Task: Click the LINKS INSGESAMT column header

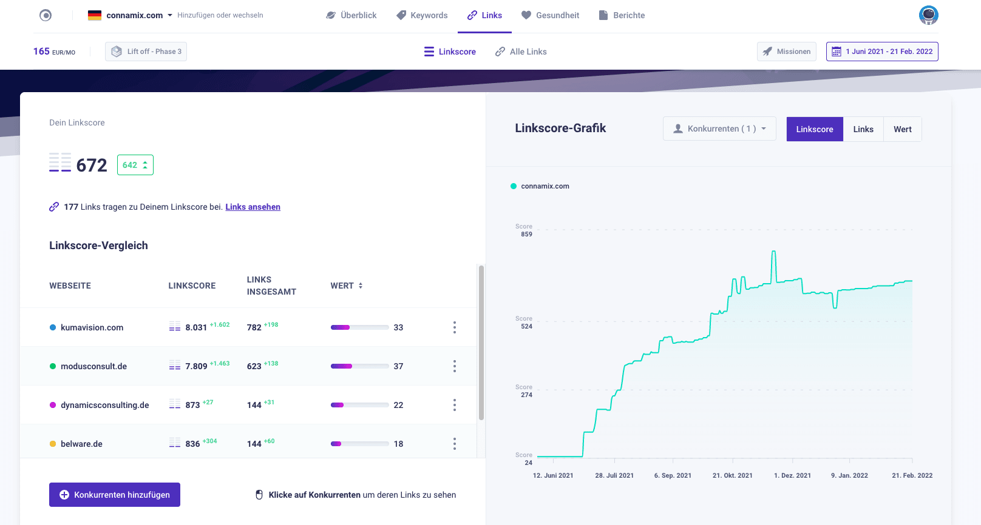Action: [x=271, y=286]
